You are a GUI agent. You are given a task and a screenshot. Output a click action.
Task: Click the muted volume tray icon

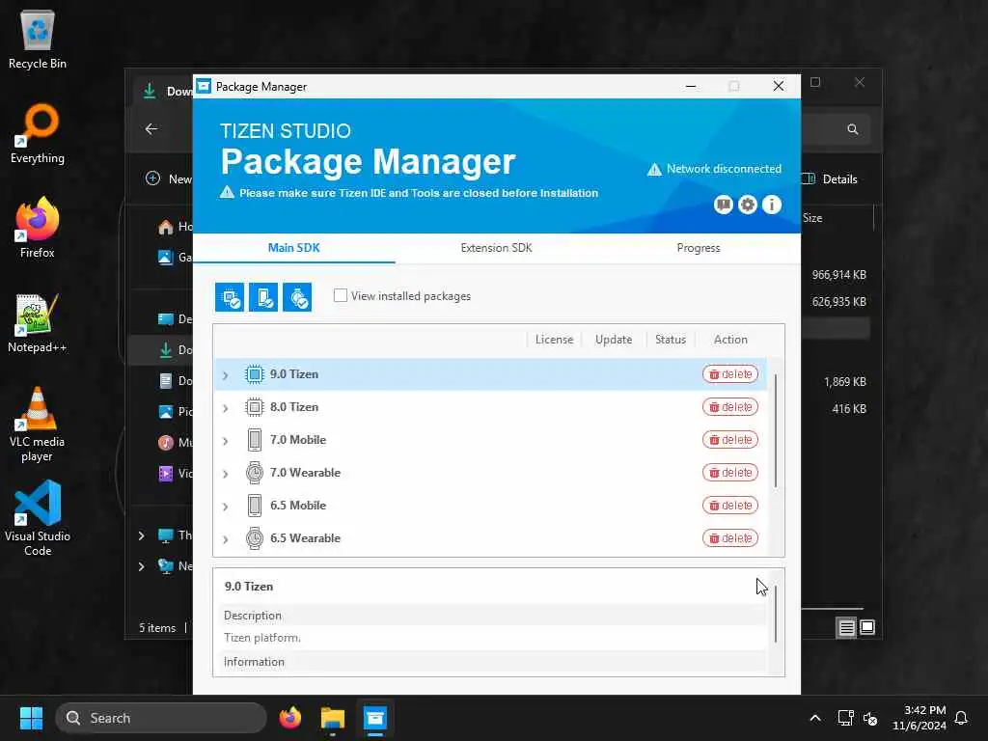pyautogui.click(x=871, y=718)
